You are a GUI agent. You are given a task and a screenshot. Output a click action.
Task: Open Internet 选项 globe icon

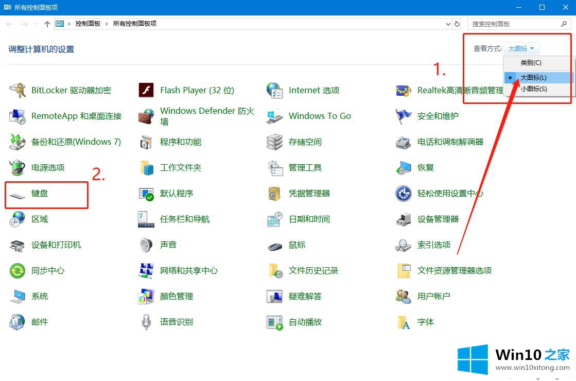click(x=274, y=91)
